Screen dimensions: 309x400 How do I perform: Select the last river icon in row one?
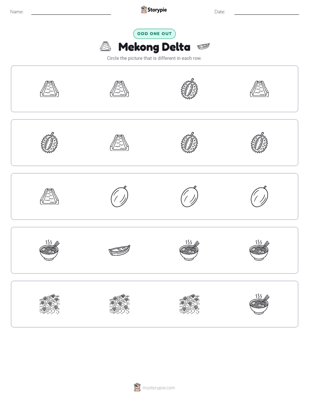pyautogui.click(x=259, y=89)
